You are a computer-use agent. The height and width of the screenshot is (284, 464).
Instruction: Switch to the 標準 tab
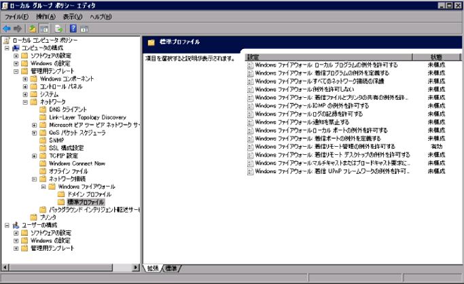171,268
